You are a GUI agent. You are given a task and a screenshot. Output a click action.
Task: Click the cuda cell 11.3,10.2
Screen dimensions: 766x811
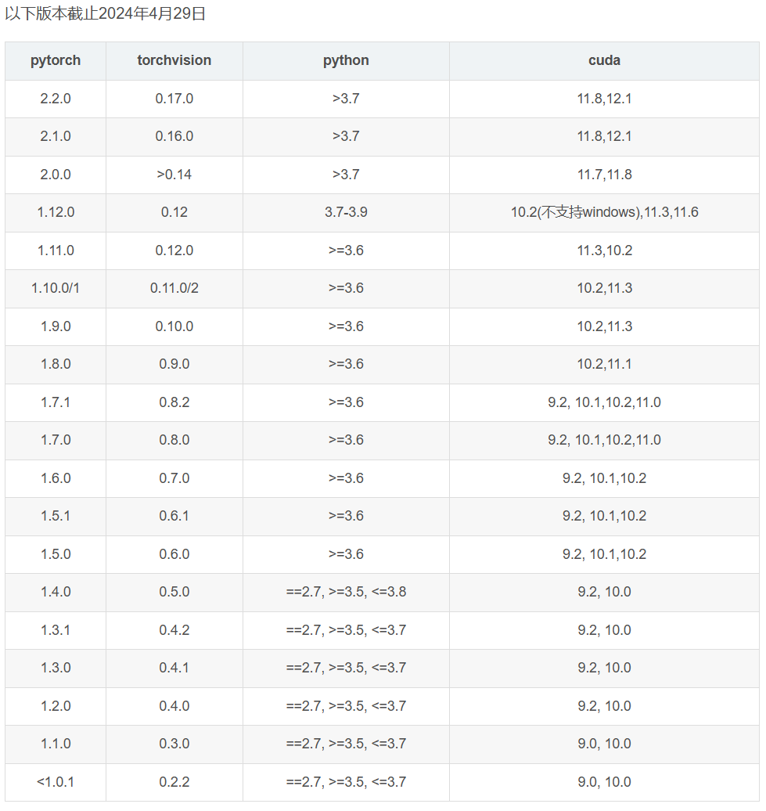click(x=604, y=251)
